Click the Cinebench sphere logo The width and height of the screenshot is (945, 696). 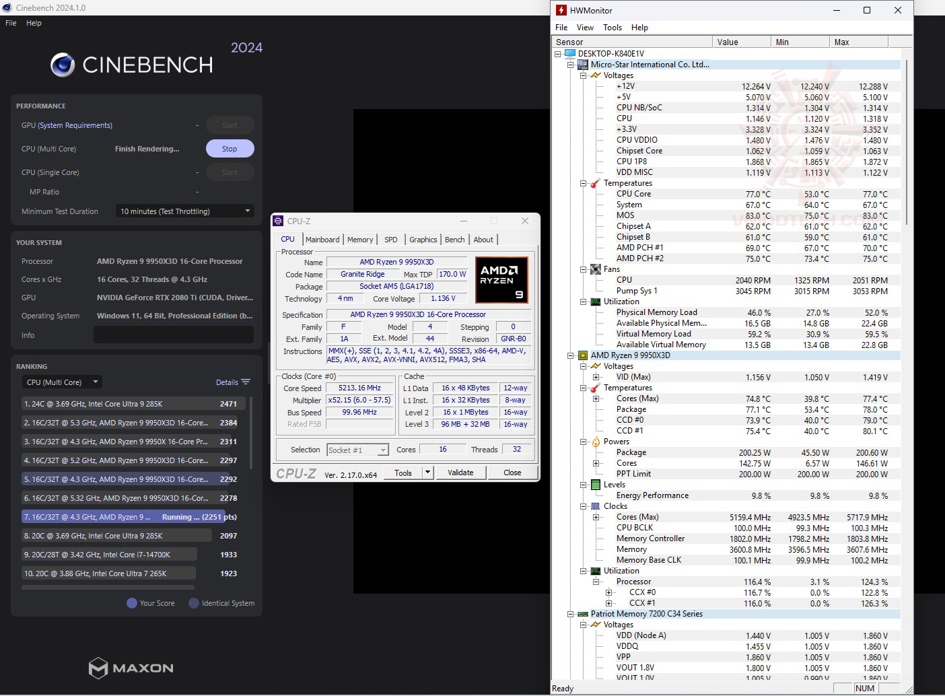(x=63, y=65)
